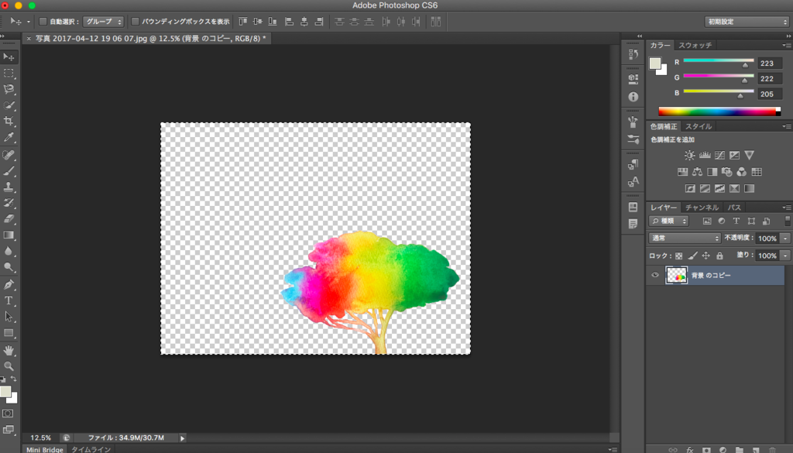Toggle lock all for the layer
The width and height of the screenshot is (793, 453).
[x=719, y=256]
